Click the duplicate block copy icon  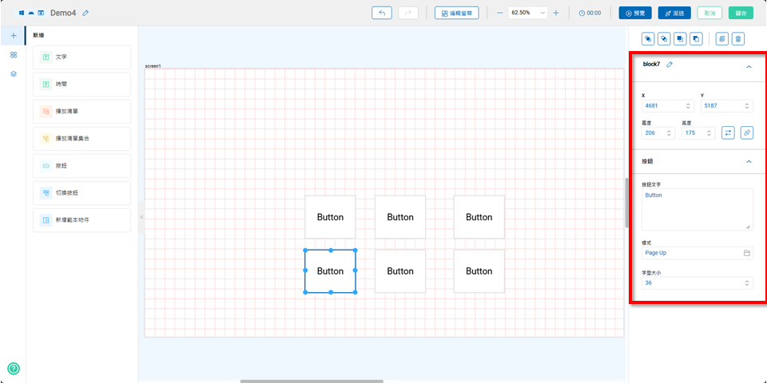(x=721, y=38)
